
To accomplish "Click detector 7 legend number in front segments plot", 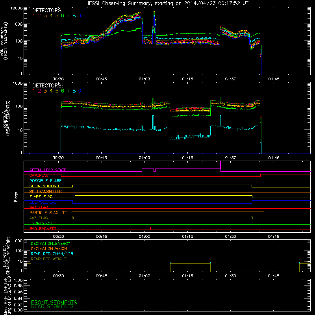I will [x=68, y=16].
